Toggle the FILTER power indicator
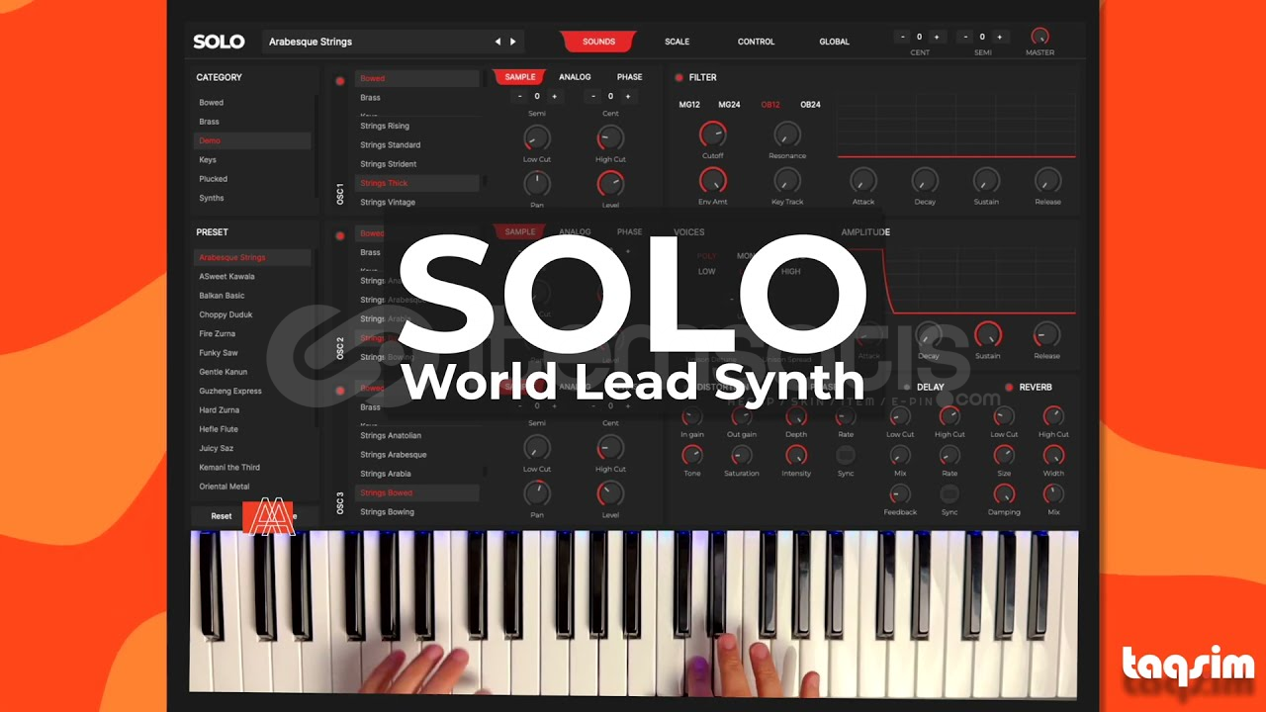The height and width of the screenshot is (712, 1266). point(678,77)
